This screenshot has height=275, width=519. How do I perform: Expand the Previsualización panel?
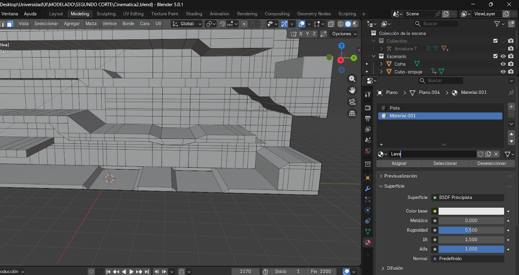400,176
